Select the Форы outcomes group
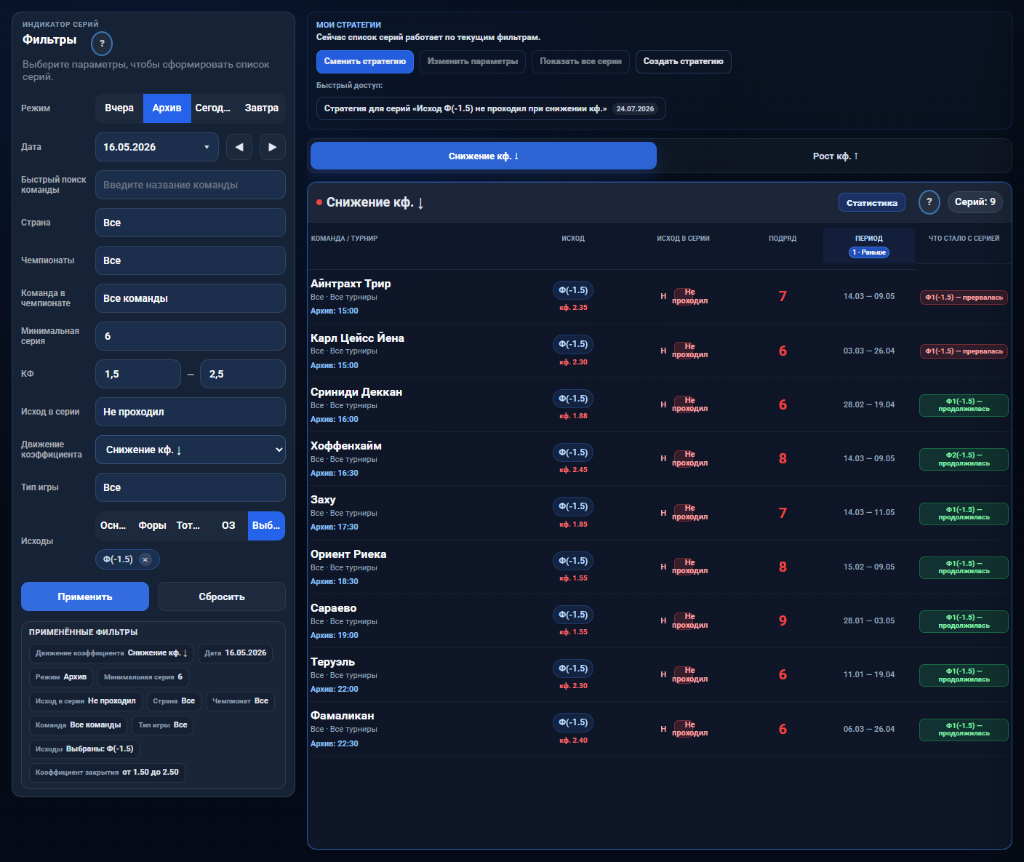This screenshot has height=862, width=1024. pos(152,525)
